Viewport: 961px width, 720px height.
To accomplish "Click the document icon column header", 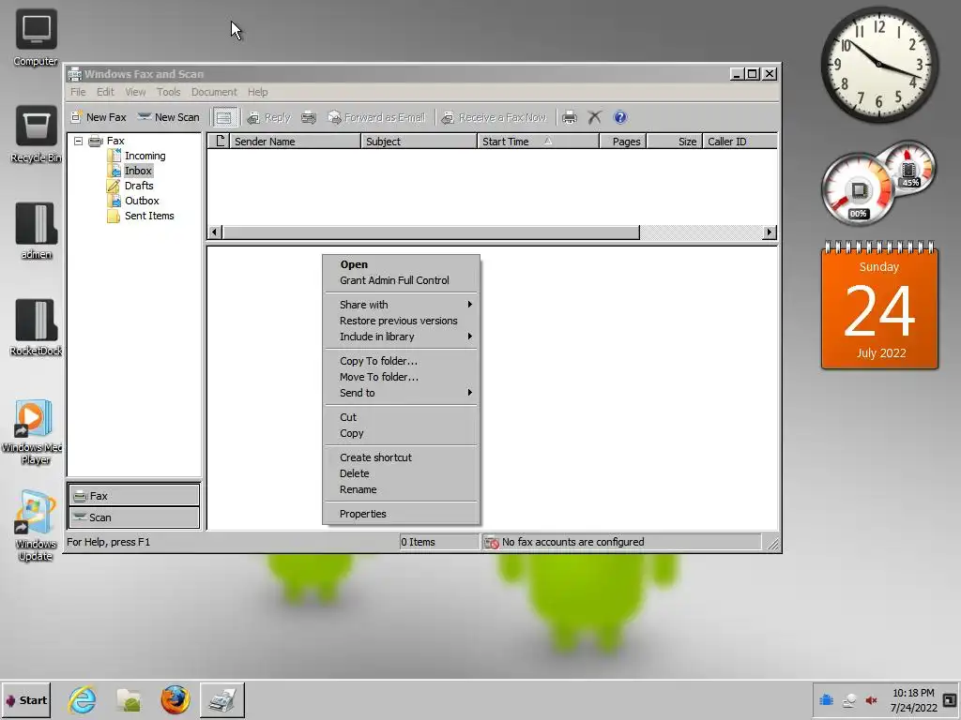I will (x=220, y=142).
